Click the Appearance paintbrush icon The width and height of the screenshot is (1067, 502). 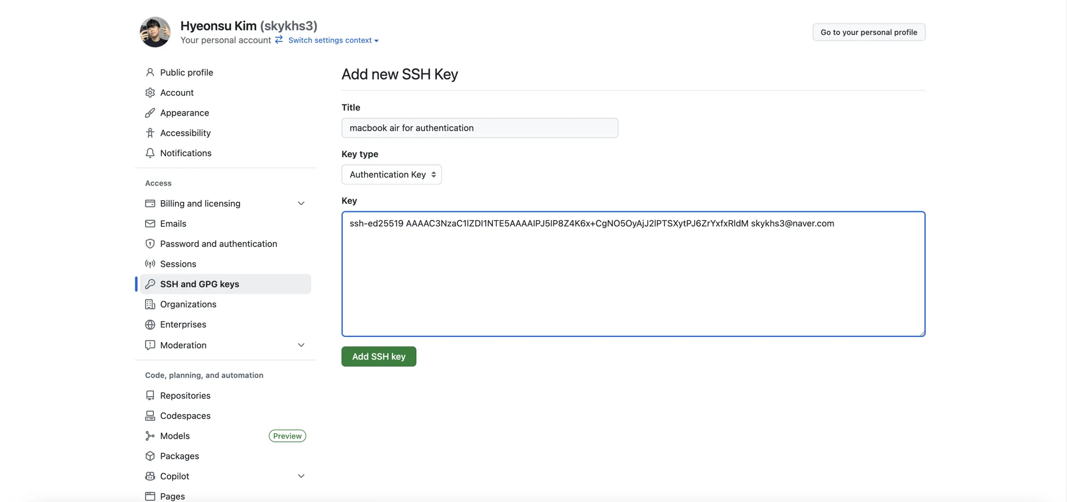[x=150, y=113]
